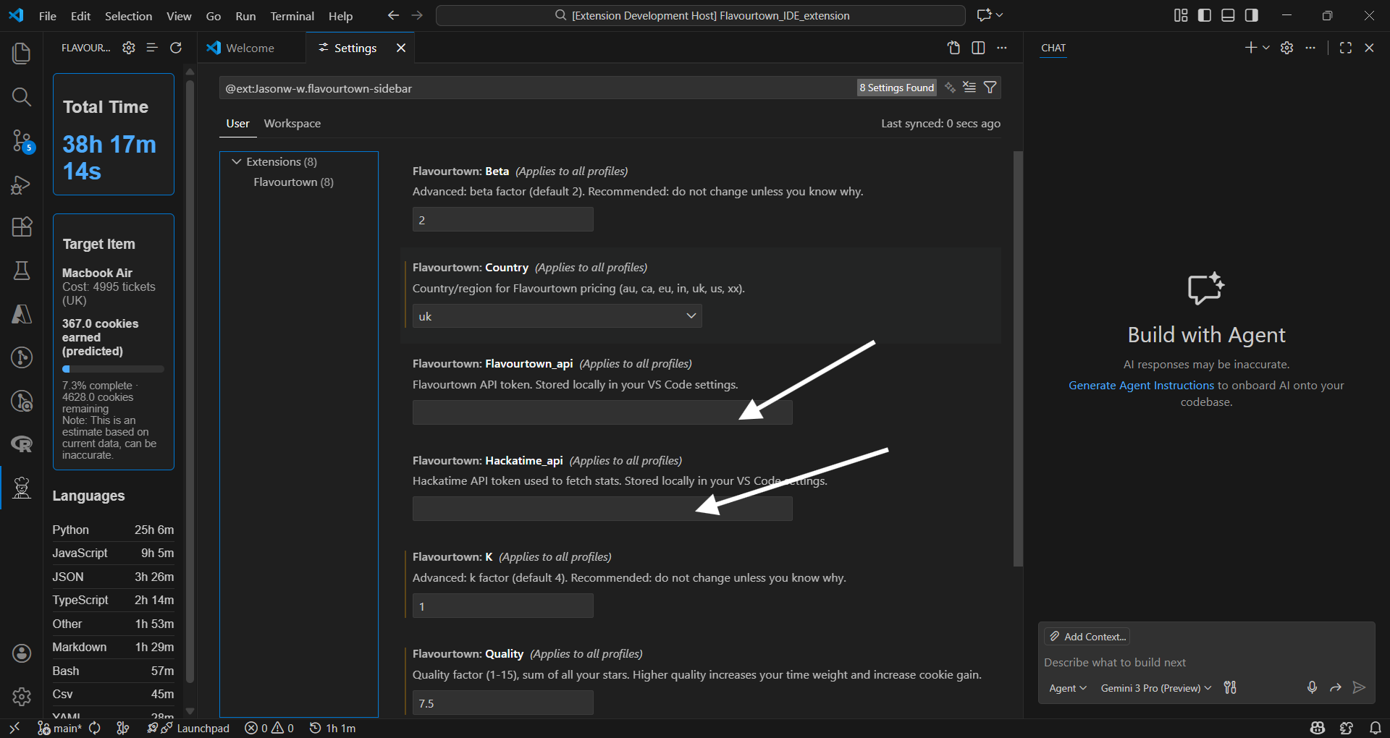Open the Terminal menu
This screenshot has height=738, width=1390.
click(x=292, y=16)
